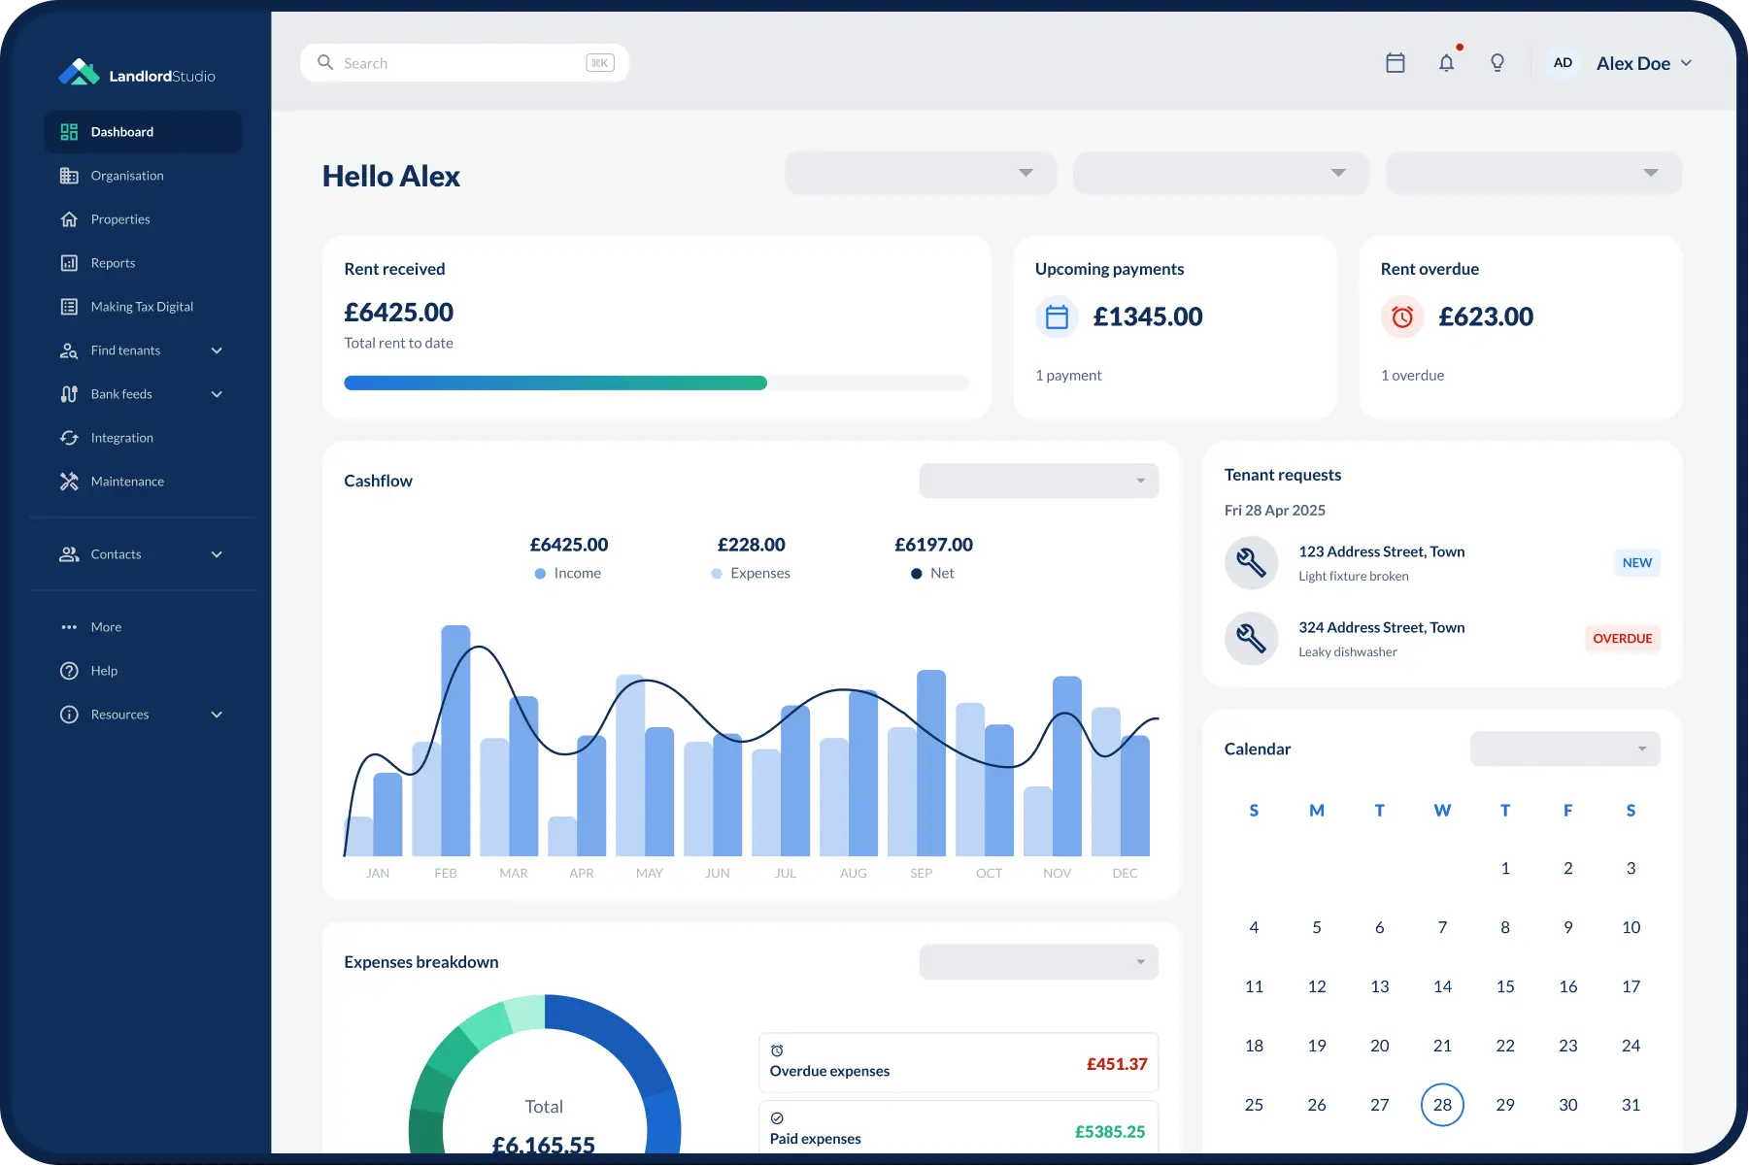Click the Help question mark icon

(x=69, y=671)
